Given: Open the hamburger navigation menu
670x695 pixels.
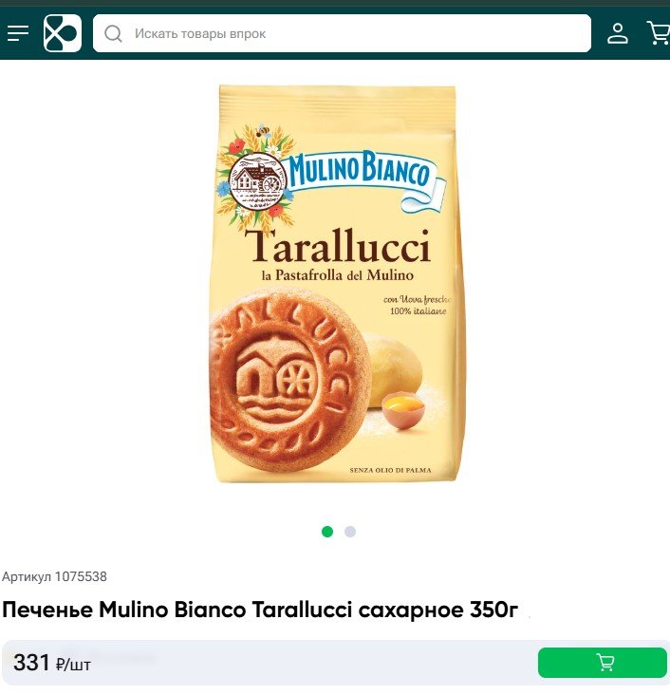Looking at the screenshot, I should point(18,33).
